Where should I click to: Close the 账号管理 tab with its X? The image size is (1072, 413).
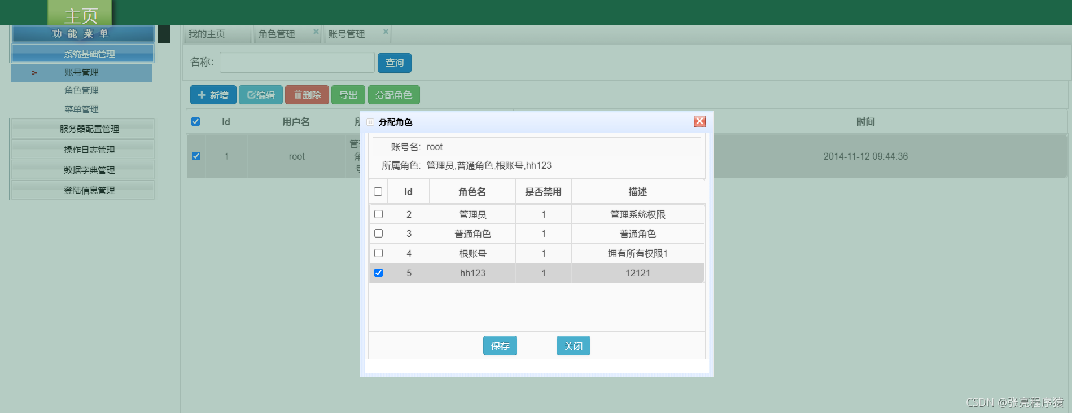(386, 32)
